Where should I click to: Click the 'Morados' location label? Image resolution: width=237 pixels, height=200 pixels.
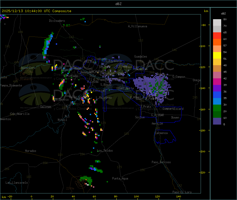tap(31, 151)
